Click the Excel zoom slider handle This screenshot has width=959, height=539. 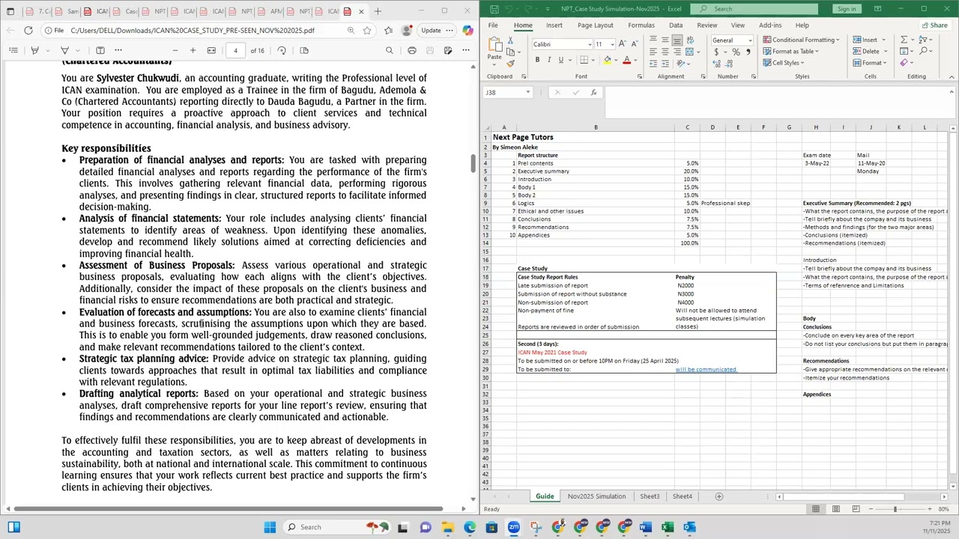coord(895,509)
